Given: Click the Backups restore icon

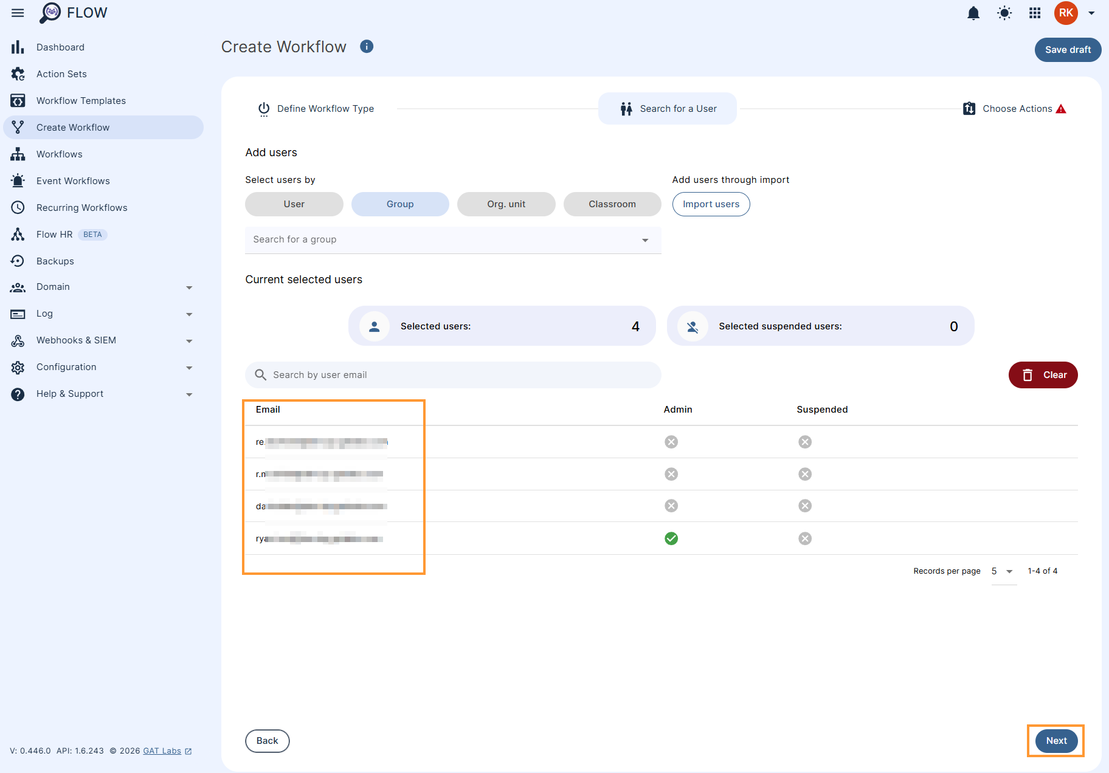Looking at the screenshot, I should coord(18,261).
